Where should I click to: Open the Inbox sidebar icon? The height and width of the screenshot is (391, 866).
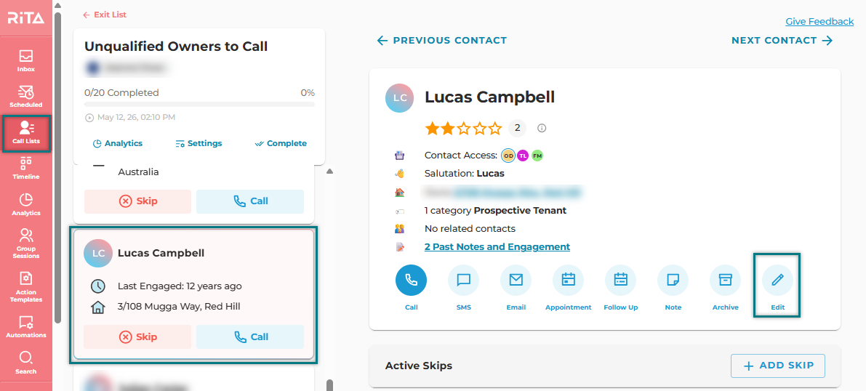tap(26, 61)
